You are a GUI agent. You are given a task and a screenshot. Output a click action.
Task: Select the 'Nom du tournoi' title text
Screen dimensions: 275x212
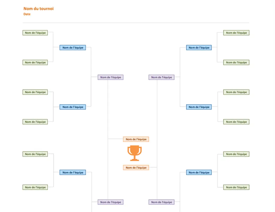click(38, 9)
